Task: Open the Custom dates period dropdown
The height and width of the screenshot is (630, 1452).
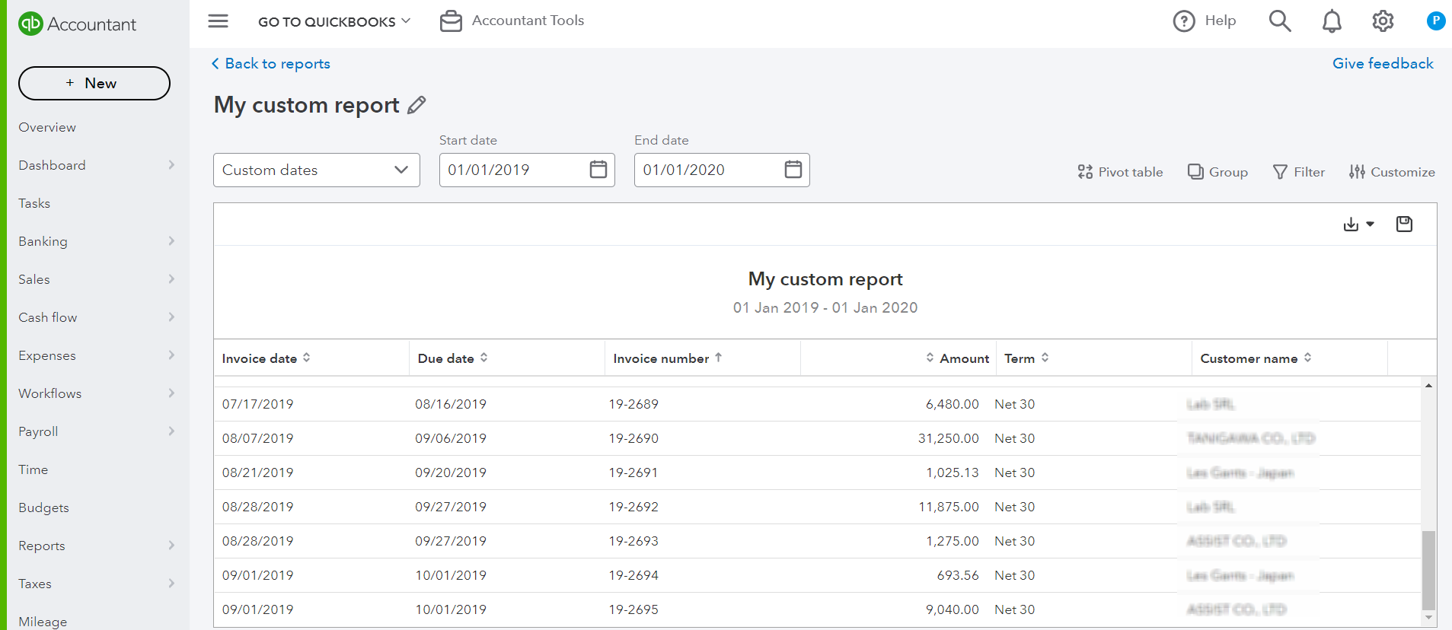Action: click(316, 170)
